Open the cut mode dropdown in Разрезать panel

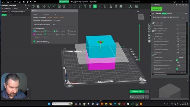pos(50,14)
